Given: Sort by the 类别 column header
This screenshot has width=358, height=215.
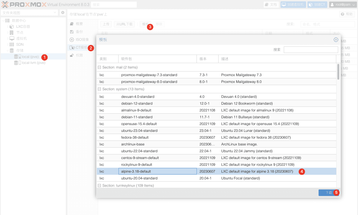Looking at the screenshot, I should pyautogui.click(x=107, y=59).
